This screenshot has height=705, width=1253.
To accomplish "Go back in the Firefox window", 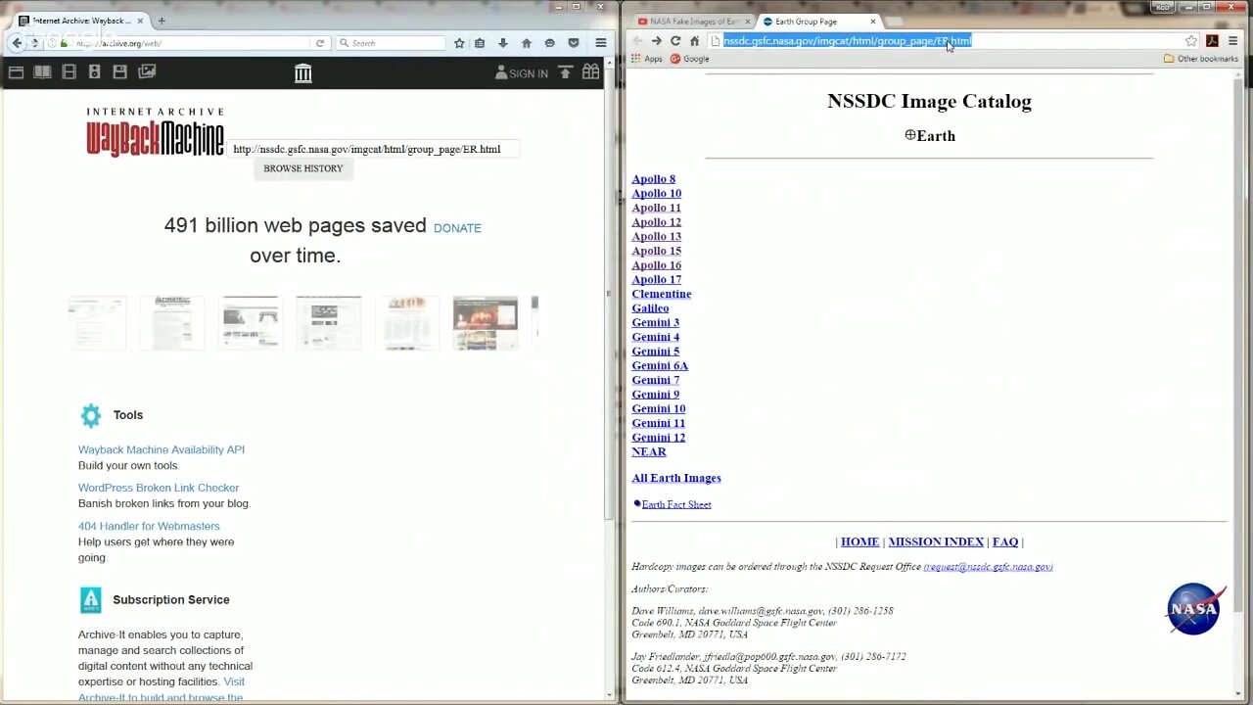I will [17, 43].
